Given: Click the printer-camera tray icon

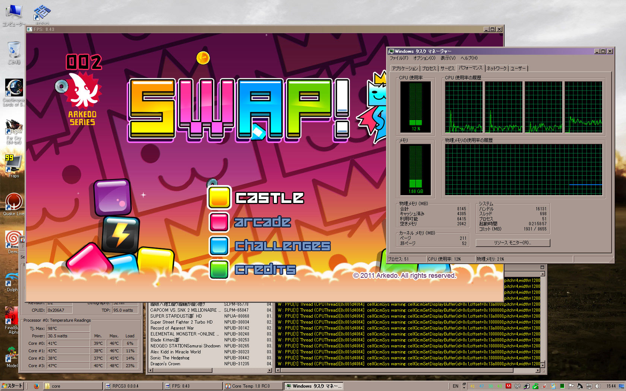Looking at the screenshot, I should tap(526, 386).
